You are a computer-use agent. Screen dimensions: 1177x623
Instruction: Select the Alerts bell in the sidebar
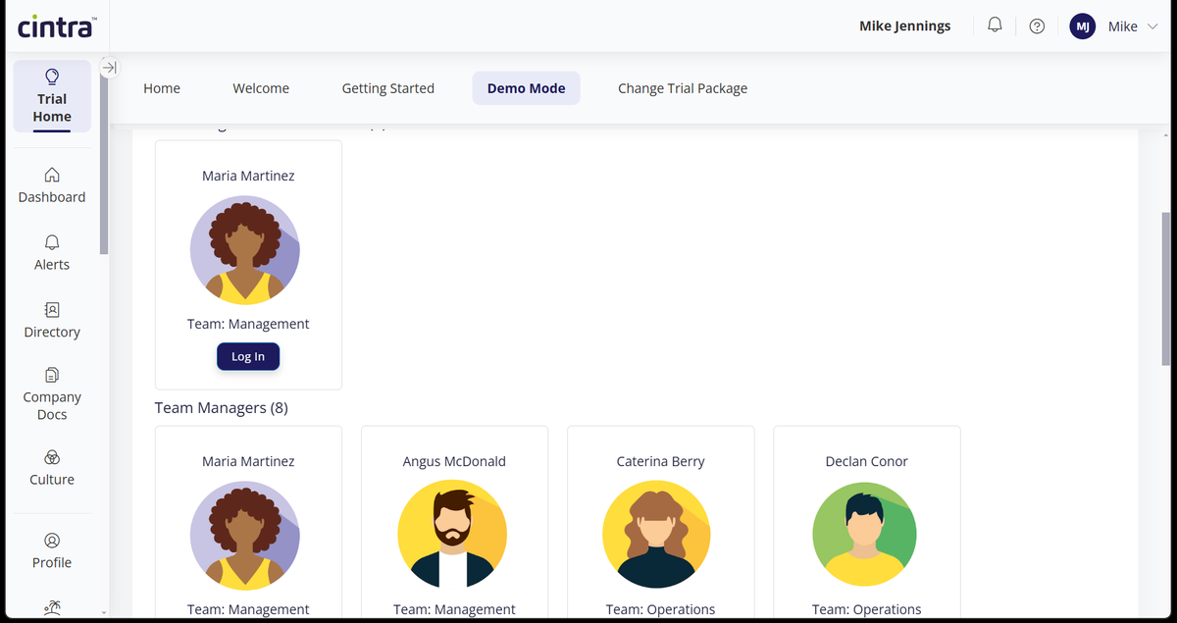[51, 253]
